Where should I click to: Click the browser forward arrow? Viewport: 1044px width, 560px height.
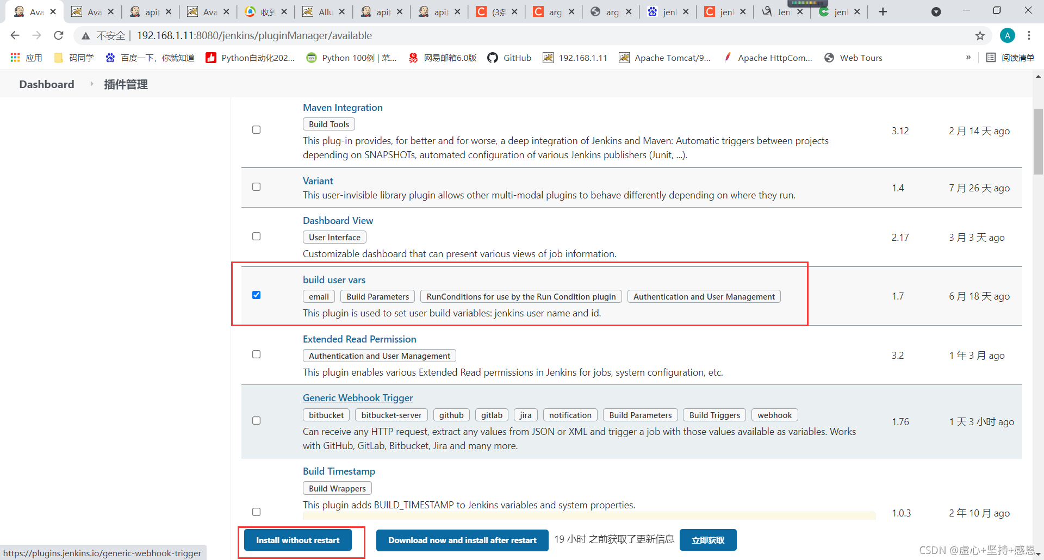tap(36, 35)
